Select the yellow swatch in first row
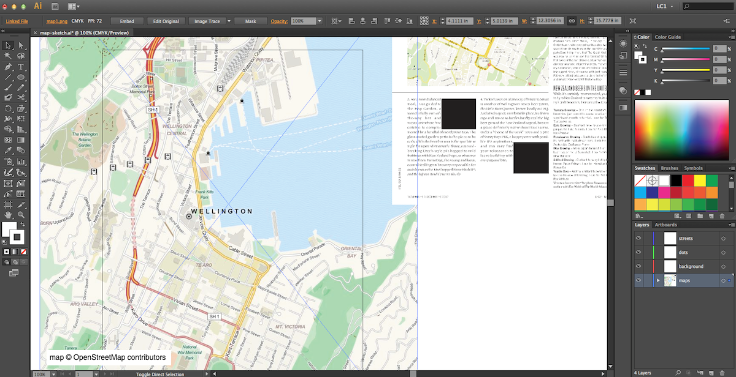The width and height of the screenshot is (736, 377). click(x=700, y=181)
